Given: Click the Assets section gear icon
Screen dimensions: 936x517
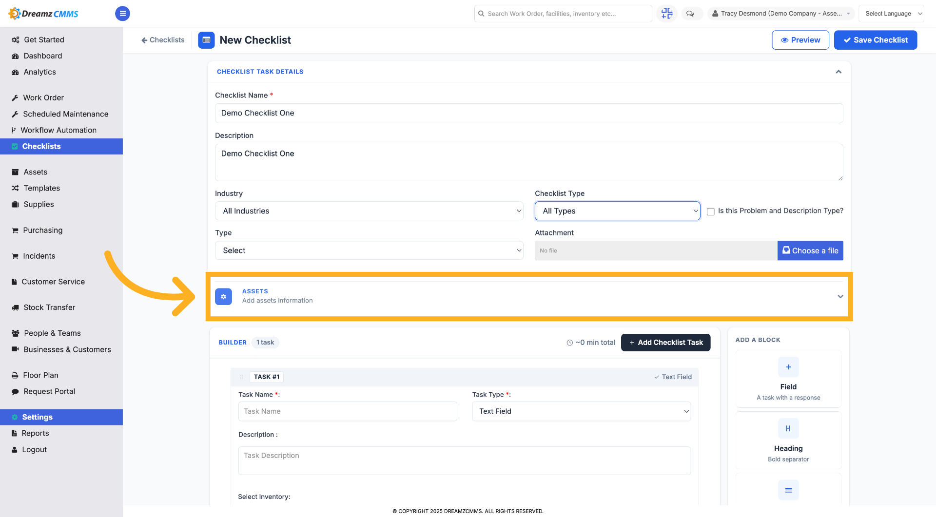Looking at the screenshot, I should (x=223, y=296).
